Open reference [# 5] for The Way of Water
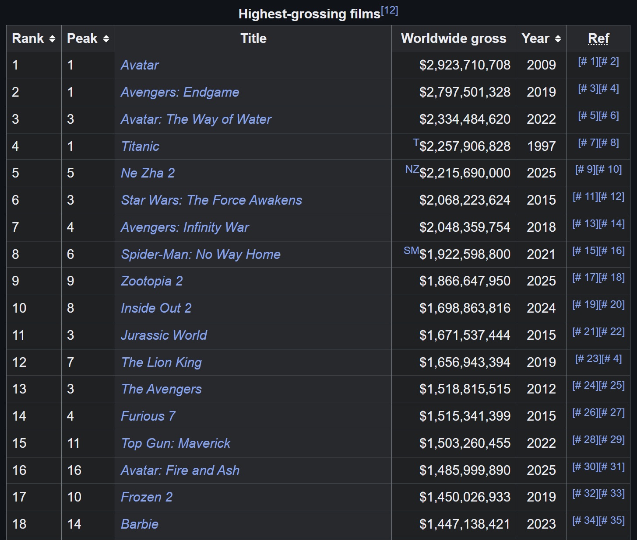 [588, 115]
